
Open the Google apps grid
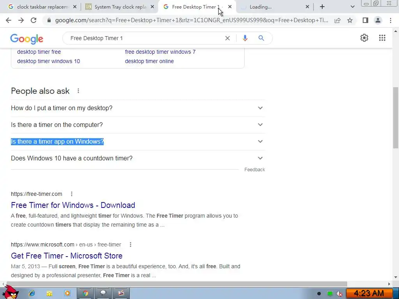pyautogui.click(x=382, y=38)
